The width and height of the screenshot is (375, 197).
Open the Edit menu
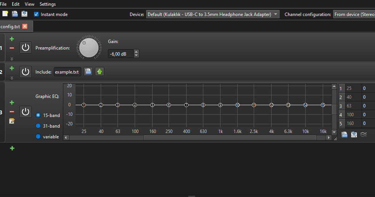[16, 4]
